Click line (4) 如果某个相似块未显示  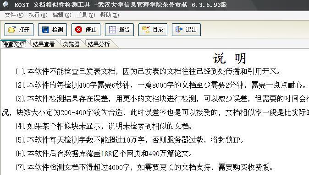[x=104, y=126]
